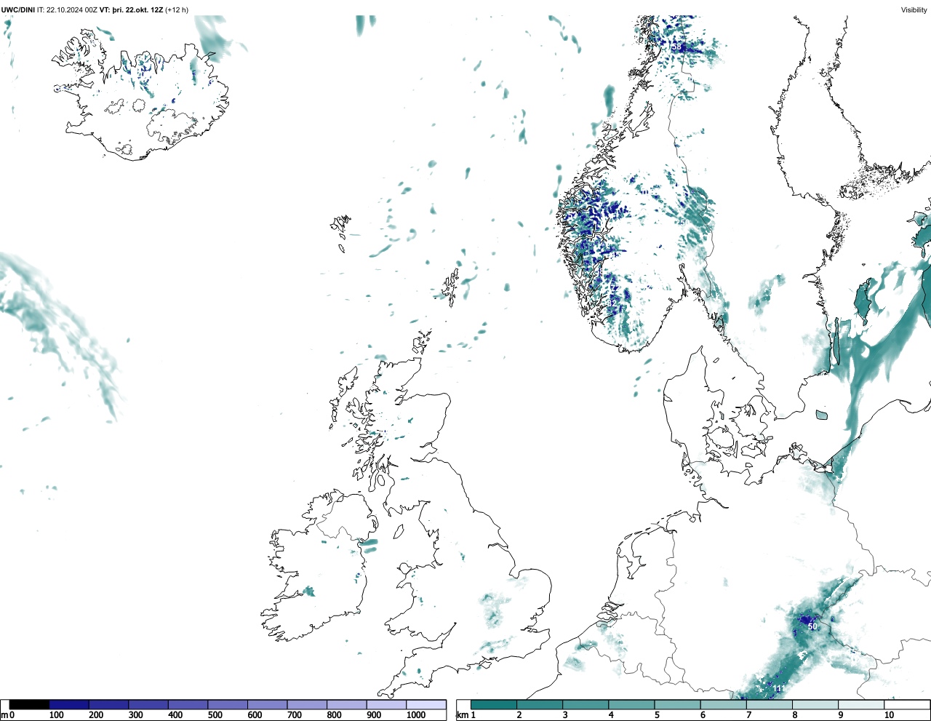Click the dark teal 1–2 km legend swatch
931x721 pixels.
click(x=494, y=704)
